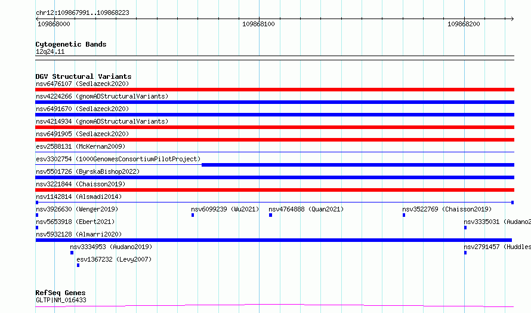Open the esv3302754 1000GenomesConsortiumPilotProject label

click(x=118, y=159)
